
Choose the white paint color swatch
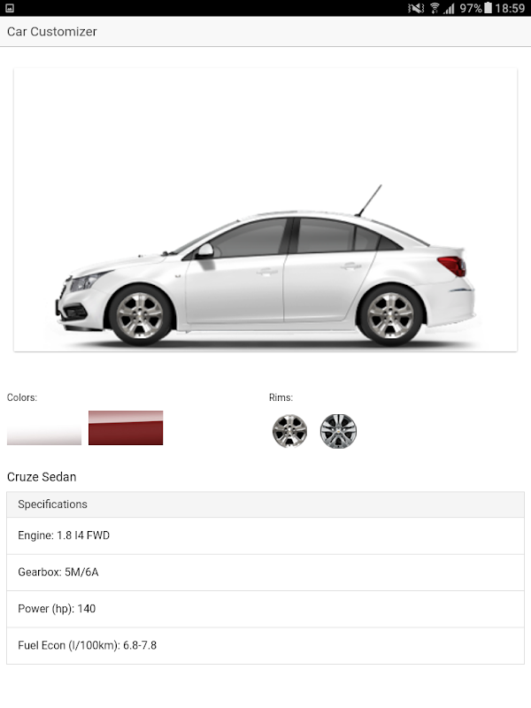point(44,428)
